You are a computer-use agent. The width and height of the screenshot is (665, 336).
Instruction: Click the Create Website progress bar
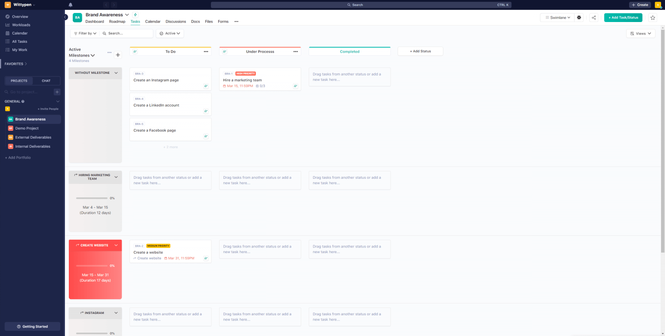coord(92,266)
